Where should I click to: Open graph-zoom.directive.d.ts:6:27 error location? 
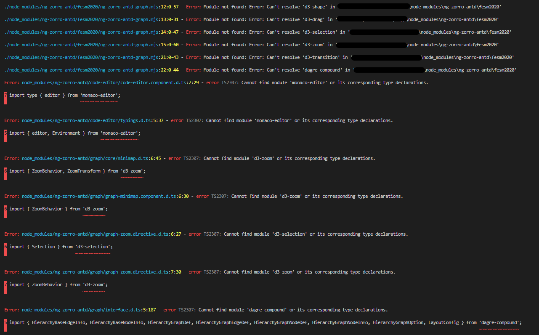click(101, 234)
